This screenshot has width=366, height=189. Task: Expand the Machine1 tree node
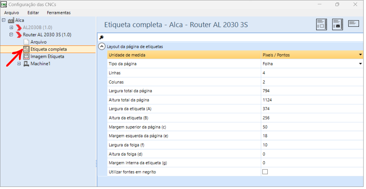[x=19, y=64]
